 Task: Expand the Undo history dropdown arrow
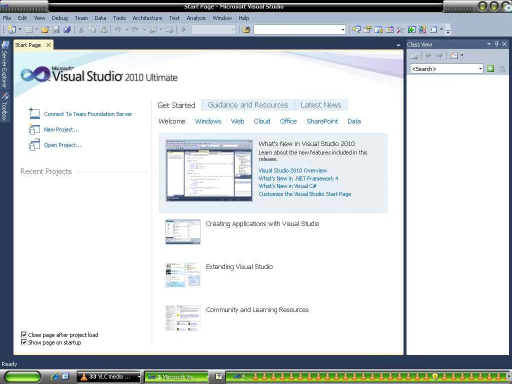(x=126, y=29)
